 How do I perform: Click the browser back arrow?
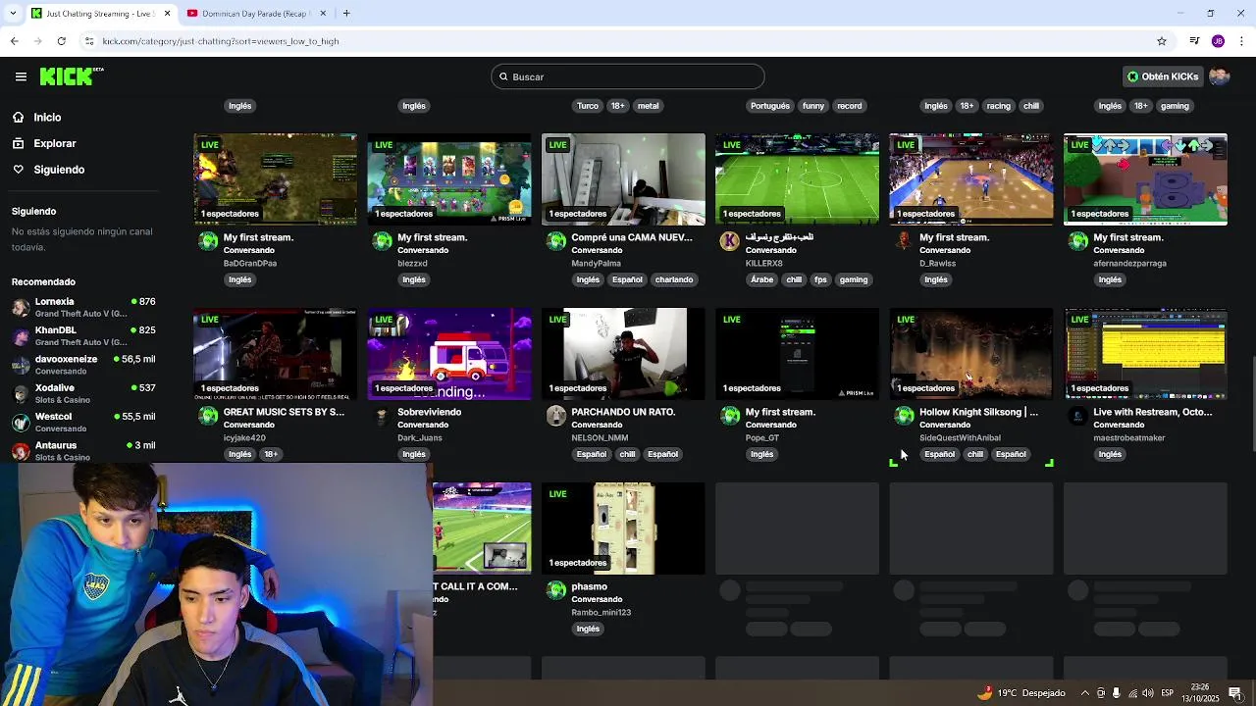coord(15,41)
